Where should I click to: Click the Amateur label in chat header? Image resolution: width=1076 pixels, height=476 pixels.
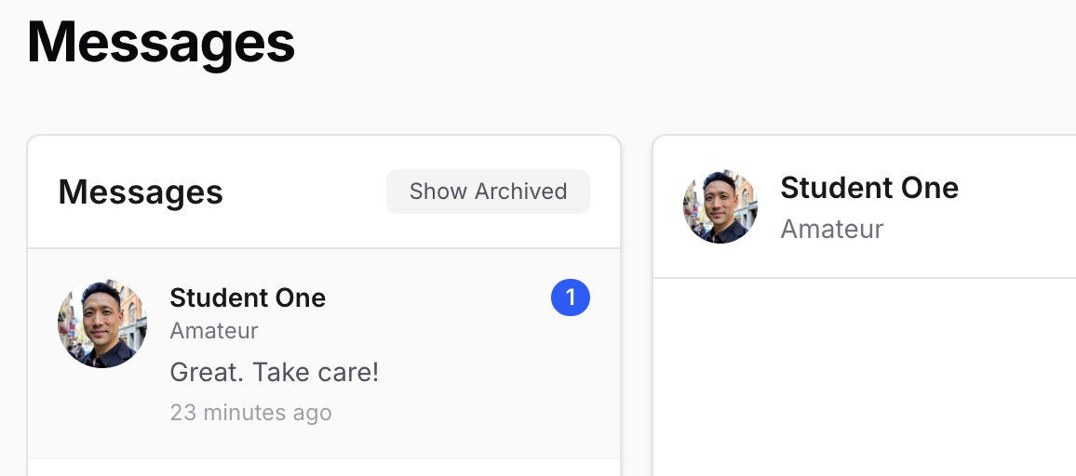tap(831, 229)
